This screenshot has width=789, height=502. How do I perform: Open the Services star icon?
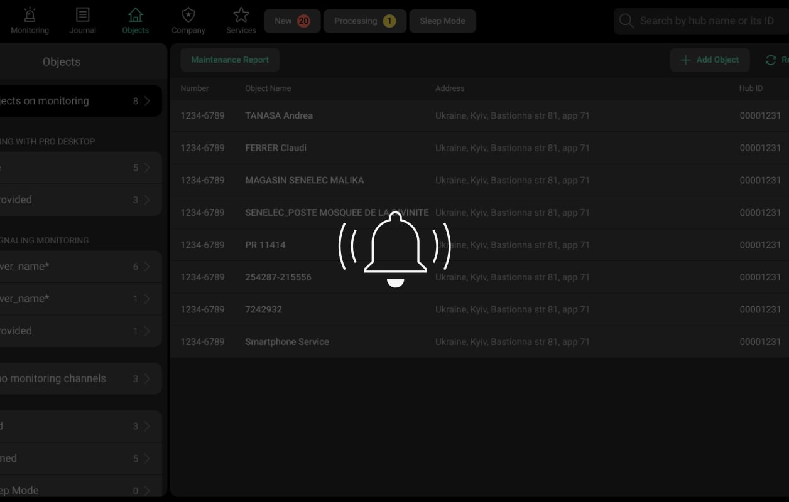[241, 15]
